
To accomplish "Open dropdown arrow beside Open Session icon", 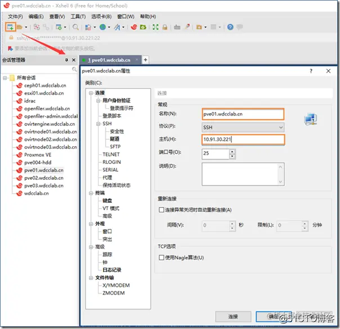I will pyautogui.click(x=26, y=27).
